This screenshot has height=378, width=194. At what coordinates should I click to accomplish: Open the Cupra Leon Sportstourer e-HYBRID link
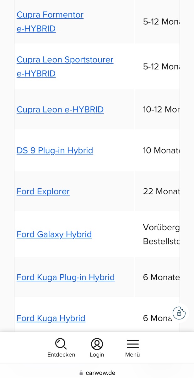click(65, 66)
